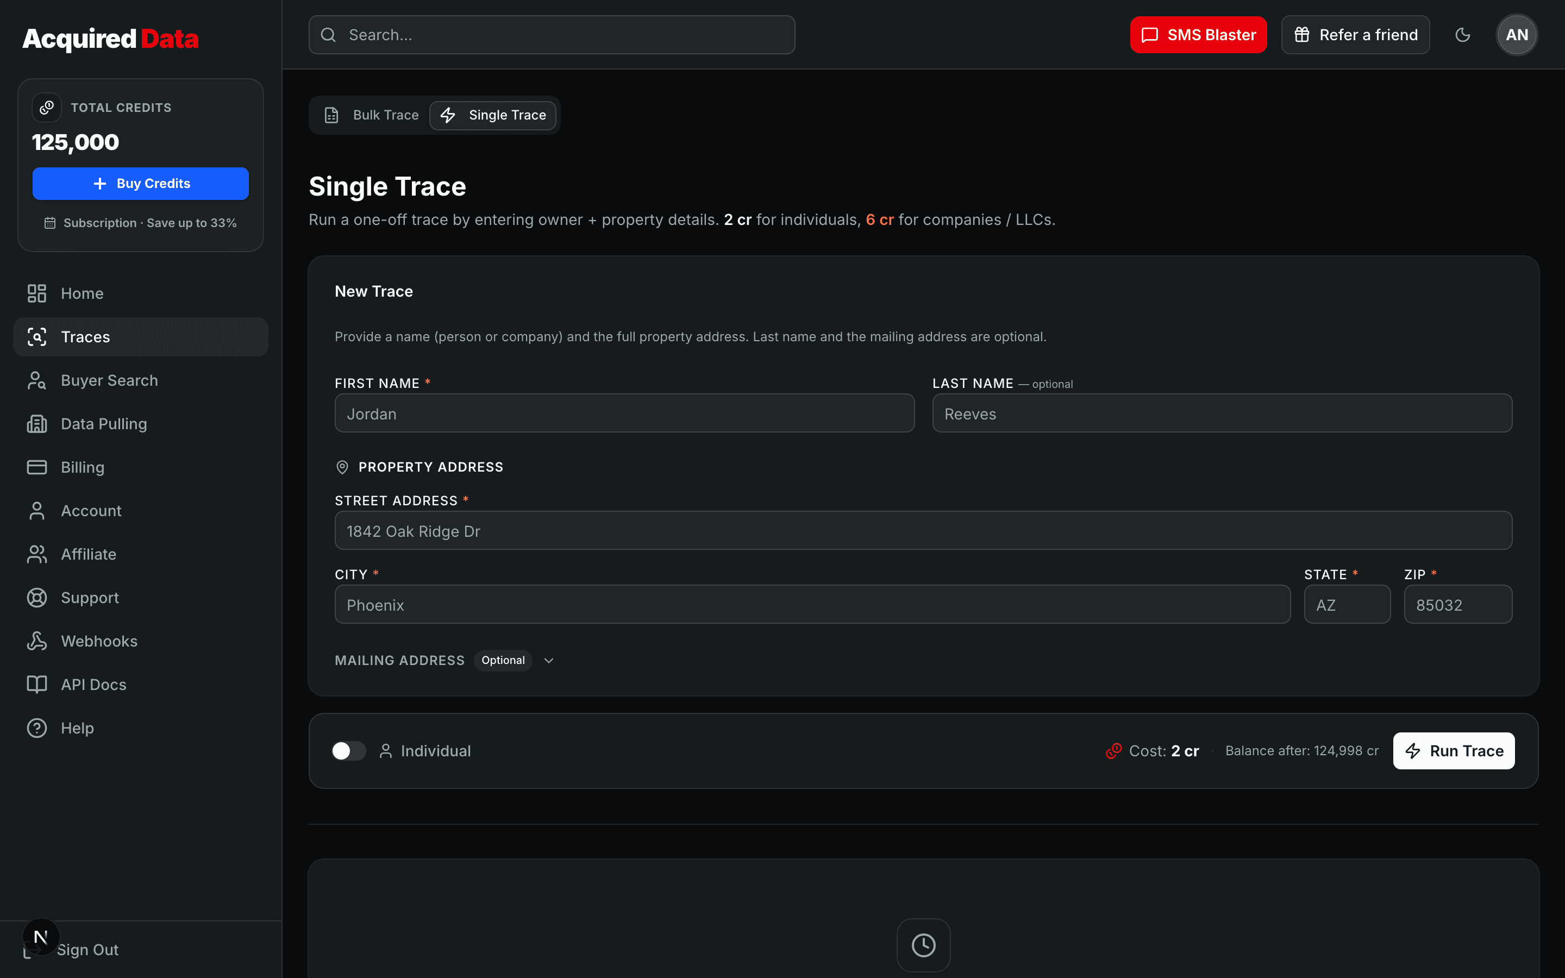
Task: Click the Webhooks icon
Action: pyautogui.click(x=37, y=641)
